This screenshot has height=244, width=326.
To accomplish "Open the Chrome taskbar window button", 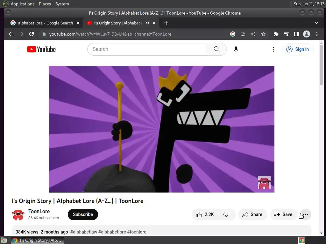I will tap(38, 241).
